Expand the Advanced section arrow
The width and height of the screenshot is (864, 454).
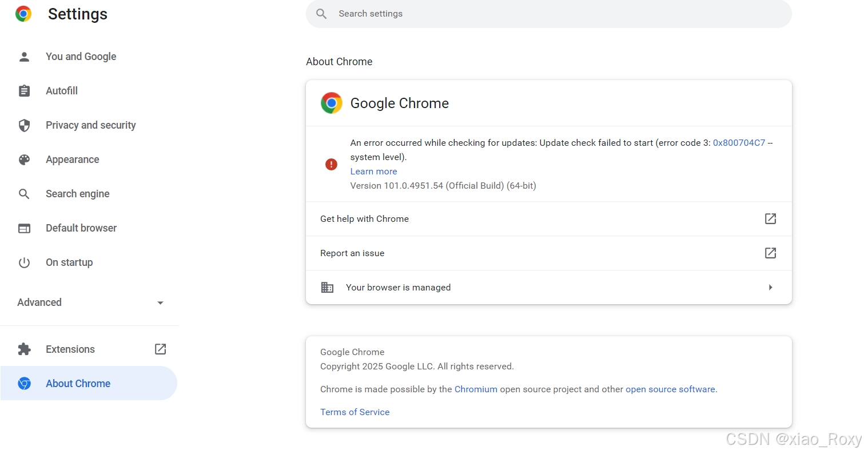click(161, 303)
